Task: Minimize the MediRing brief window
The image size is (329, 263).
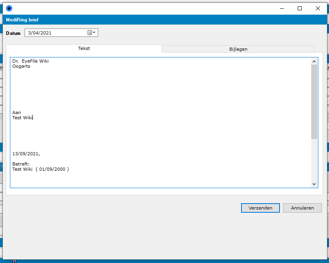Action: coord(282,8)
